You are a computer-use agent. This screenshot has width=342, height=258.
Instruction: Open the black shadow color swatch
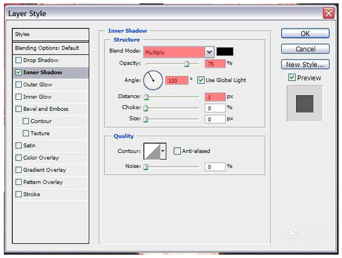click(225, 52)
